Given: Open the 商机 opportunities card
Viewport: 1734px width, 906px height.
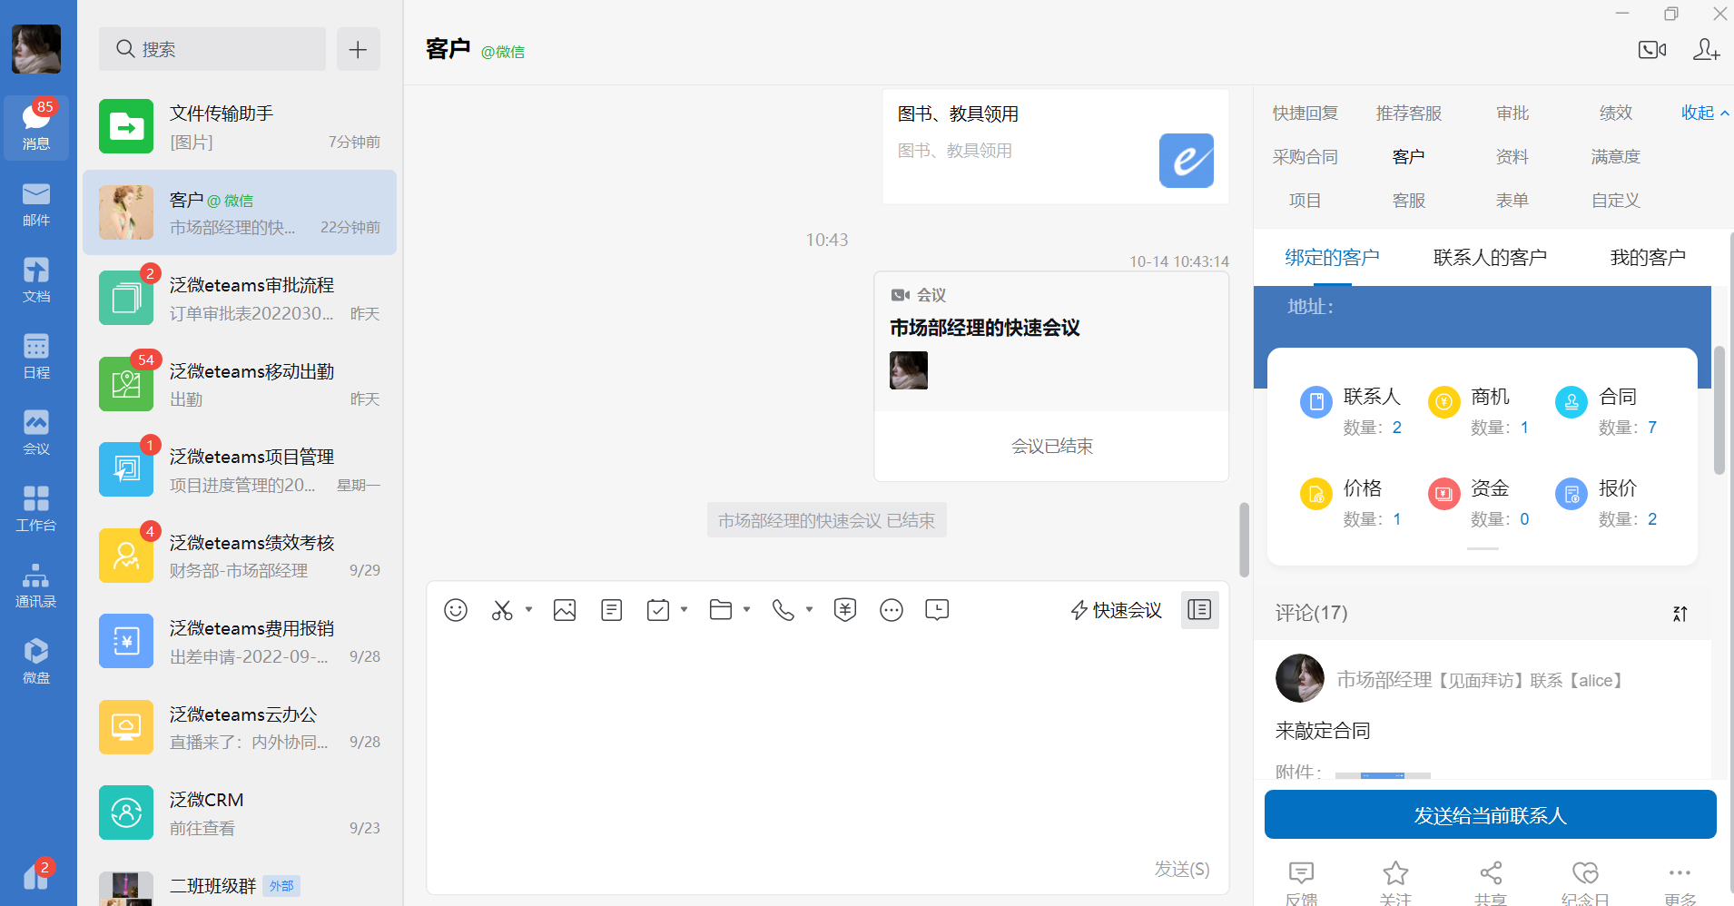Looking at the screenshot, I should pyautogui.click(x=1479, y=410).
